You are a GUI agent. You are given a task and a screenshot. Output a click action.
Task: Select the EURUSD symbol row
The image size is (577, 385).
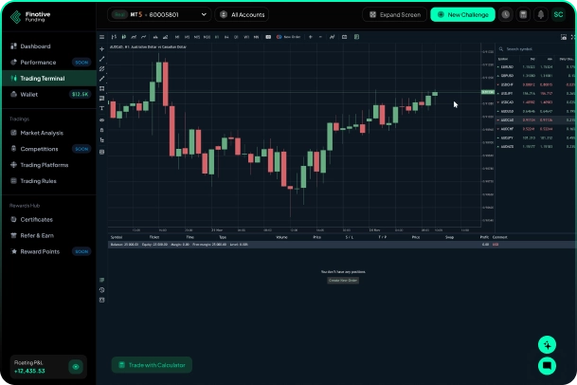tap(536, 67)
